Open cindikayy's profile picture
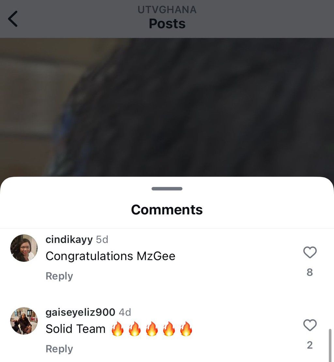Viewport: 334px width, 362px height. pyautogui.click(x=24, y=248)
